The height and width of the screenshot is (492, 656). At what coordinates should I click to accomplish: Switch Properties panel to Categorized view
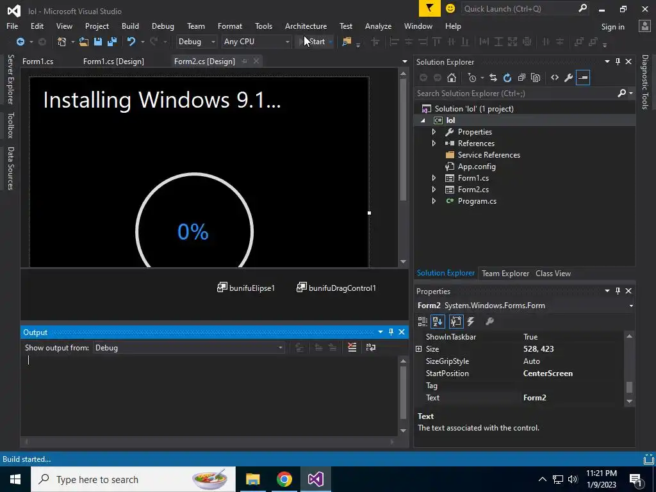tap(423, 322)
